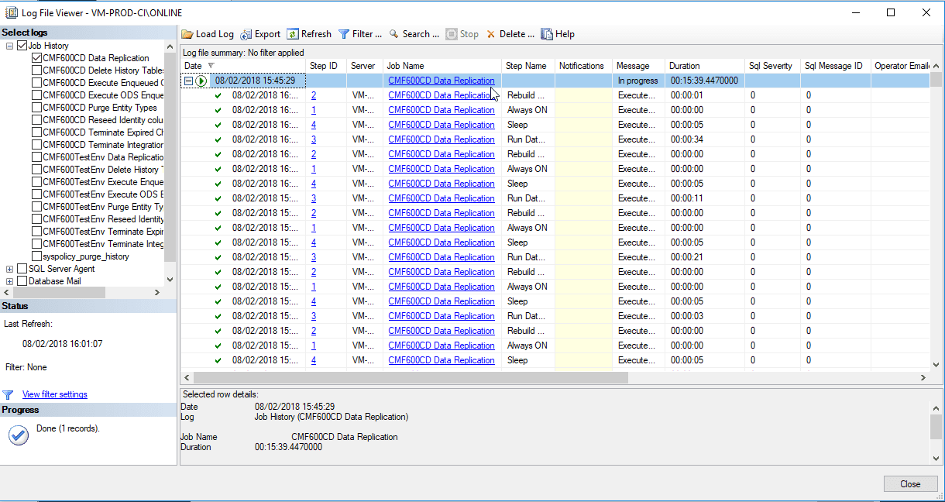945x502 pixels.
Task: Open the Filter funnel icon in toolbar
Action: (x=344, y=34)
